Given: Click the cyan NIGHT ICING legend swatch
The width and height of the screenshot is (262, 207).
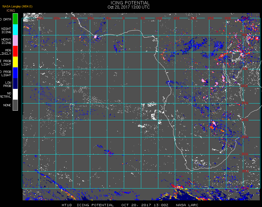Looking at the screenshot, I should (x=15, y=30).
